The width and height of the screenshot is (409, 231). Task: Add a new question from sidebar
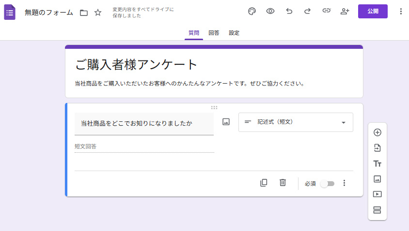(x=378, y=132)
